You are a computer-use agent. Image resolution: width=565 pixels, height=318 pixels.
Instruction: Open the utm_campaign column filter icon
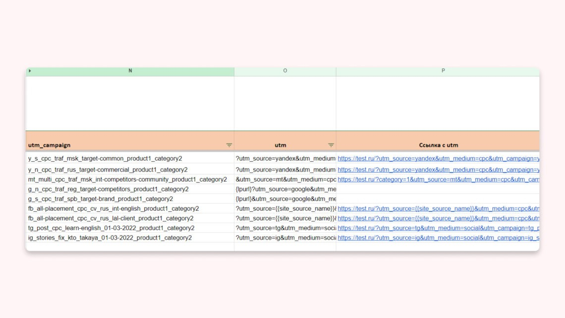point(229,145)
